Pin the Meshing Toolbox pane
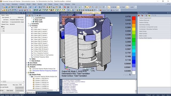 coord(168,13)
